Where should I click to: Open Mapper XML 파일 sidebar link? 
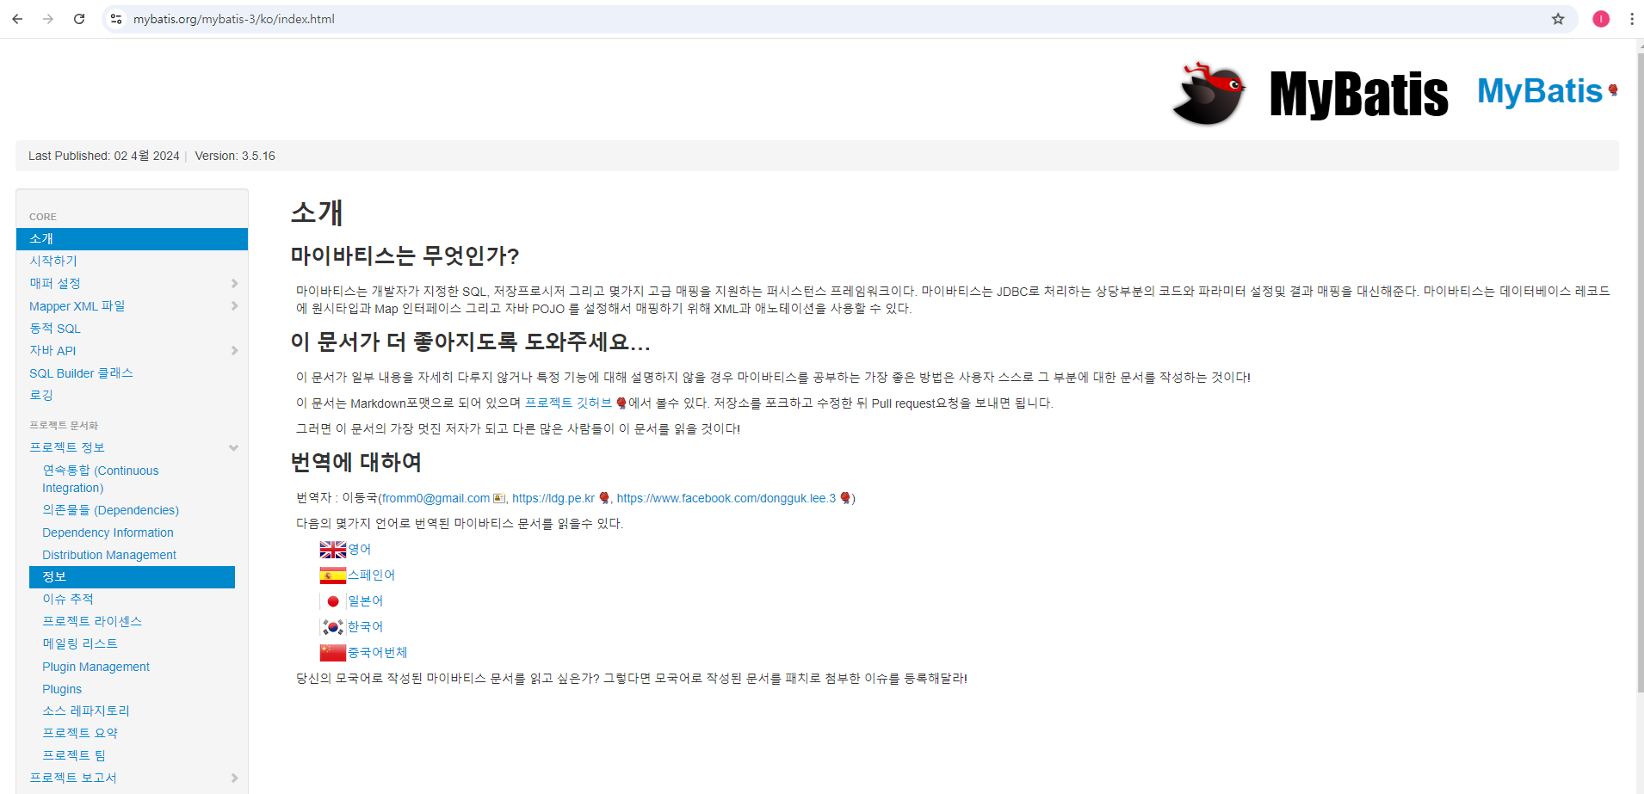coord(77,305)
